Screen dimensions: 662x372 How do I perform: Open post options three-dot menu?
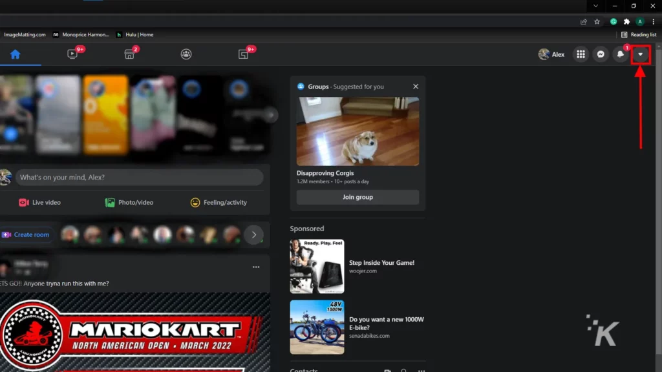point(256,267)
